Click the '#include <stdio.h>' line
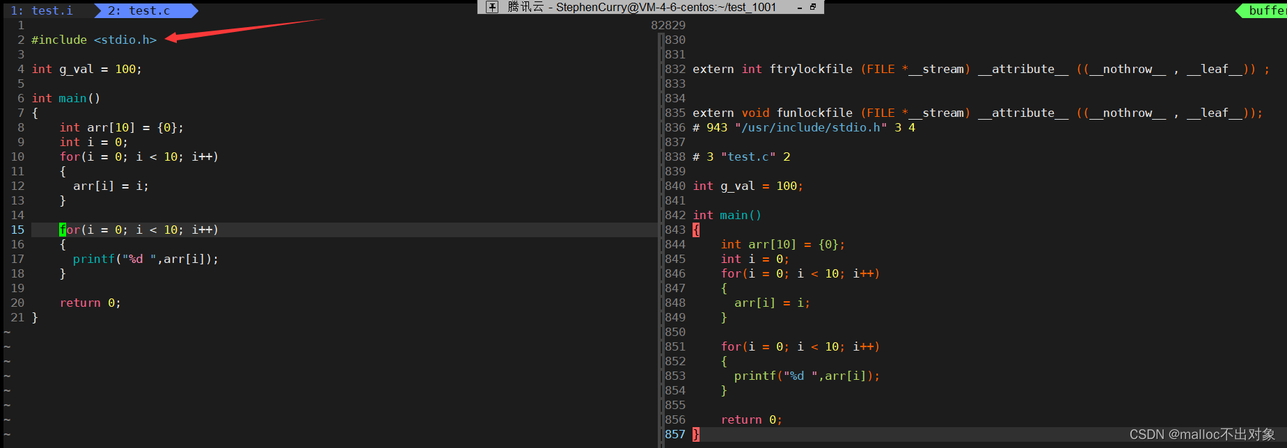The image size is (1287, 448). [x=94, y=40]
